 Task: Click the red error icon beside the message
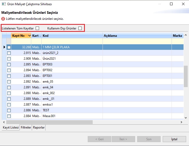[x=3, y=19]
